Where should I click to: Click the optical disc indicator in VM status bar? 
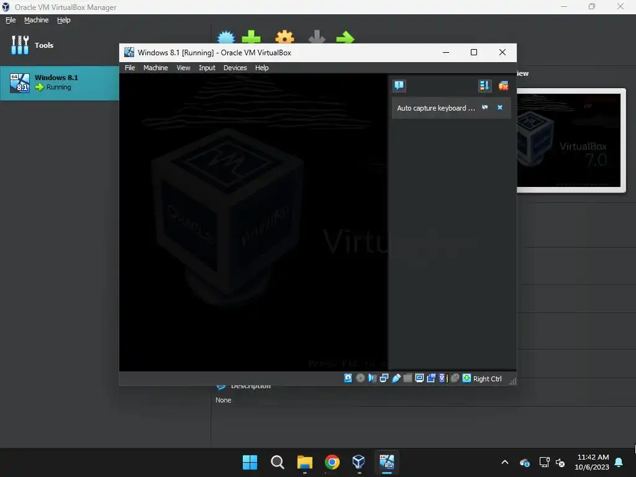pyautogui.click(x=360, y=378)
